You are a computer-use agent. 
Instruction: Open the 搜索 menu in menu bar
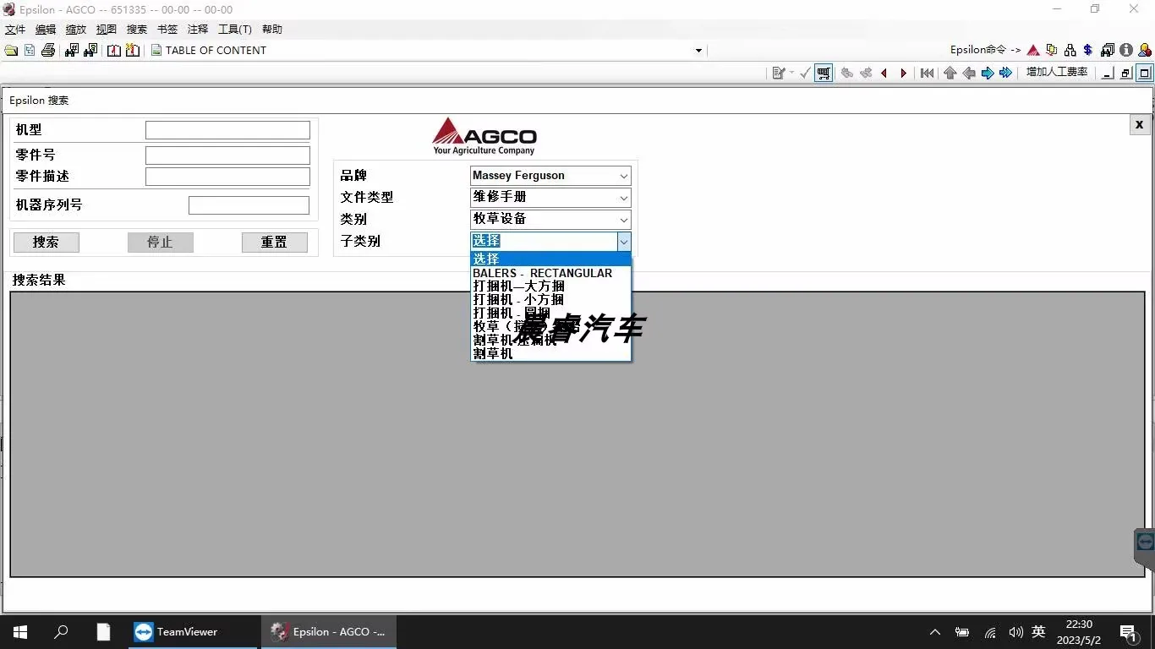pyautogui.click(x=137, y=30)
